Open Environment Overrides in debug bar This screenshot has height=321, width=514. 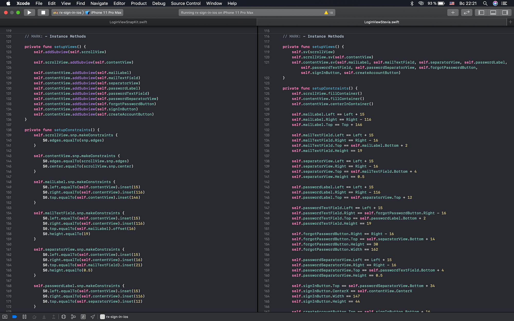pyautogui.click(x=83, y=317)
